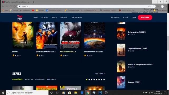Viewport: 169px width, 95px height.
Task: Open the YouTube bookmark icon
Action: tap(33, 11)
